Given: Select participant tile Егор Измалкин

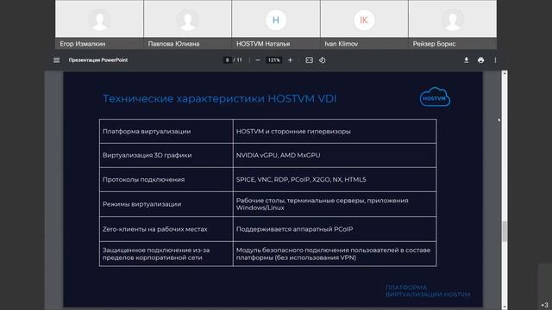Looking at the screenshot, I should [99, 24].
